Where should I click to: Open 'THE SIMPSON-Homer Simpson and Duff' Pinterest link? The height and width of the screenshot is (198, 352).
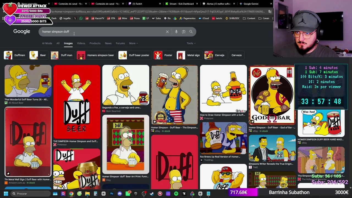coord(76,141)
